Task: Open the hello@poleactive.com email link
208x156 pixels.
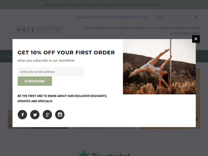Action: [x=132, y=17]
